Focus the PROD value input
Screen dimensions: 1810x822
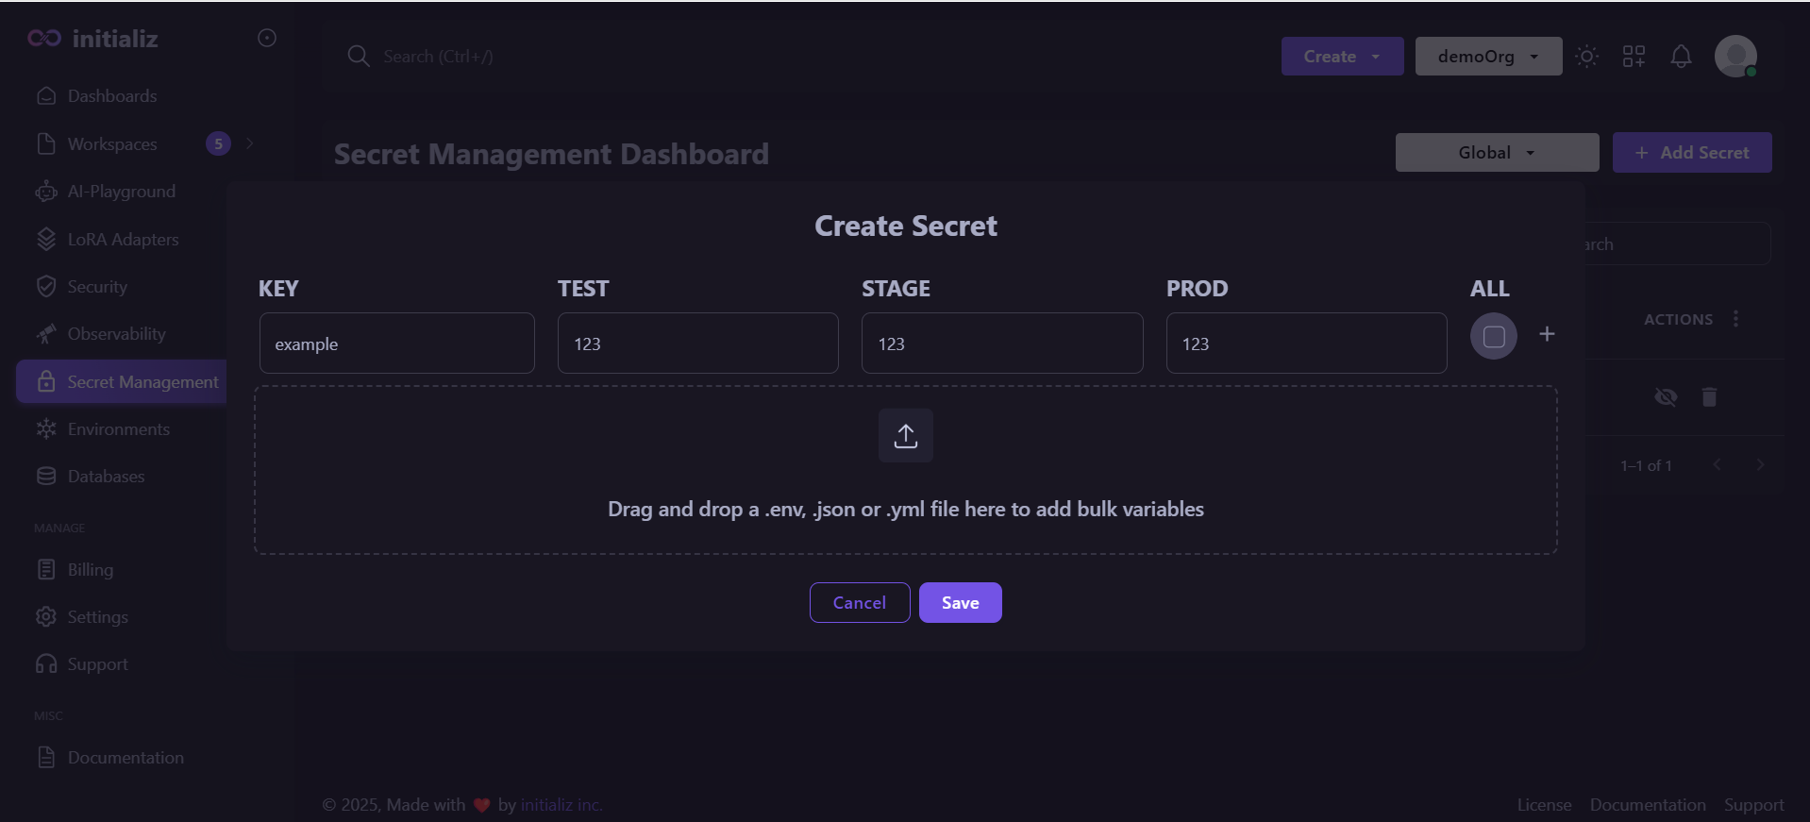click(x=1307, y=344)
